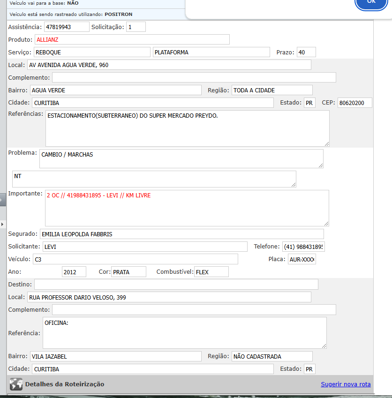Click the Região field NÃO CADASTRADA

tap(272, 356)
